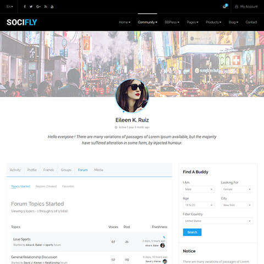Open the Community menu
This screenshot has width=264, height=264.
(147, 22)
